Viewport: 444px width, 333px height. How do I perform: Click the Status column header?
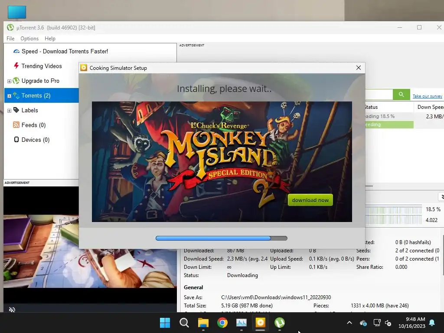(389, 107)
